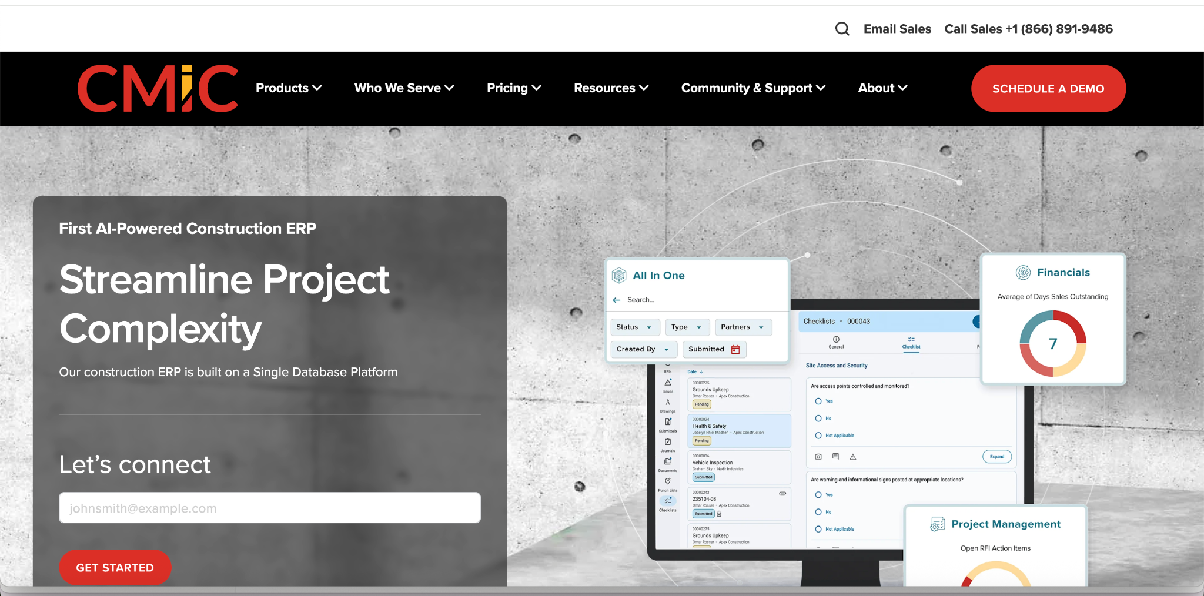The width and height of the screenshot is (1204, 596).
Task: Open the Status filter dropdown
Action: point(635,327)
